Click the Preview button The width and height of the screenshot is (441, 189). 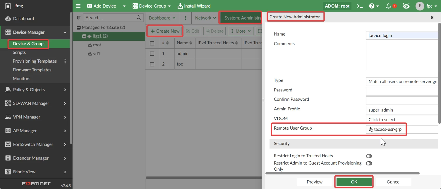tap(315, 182)
